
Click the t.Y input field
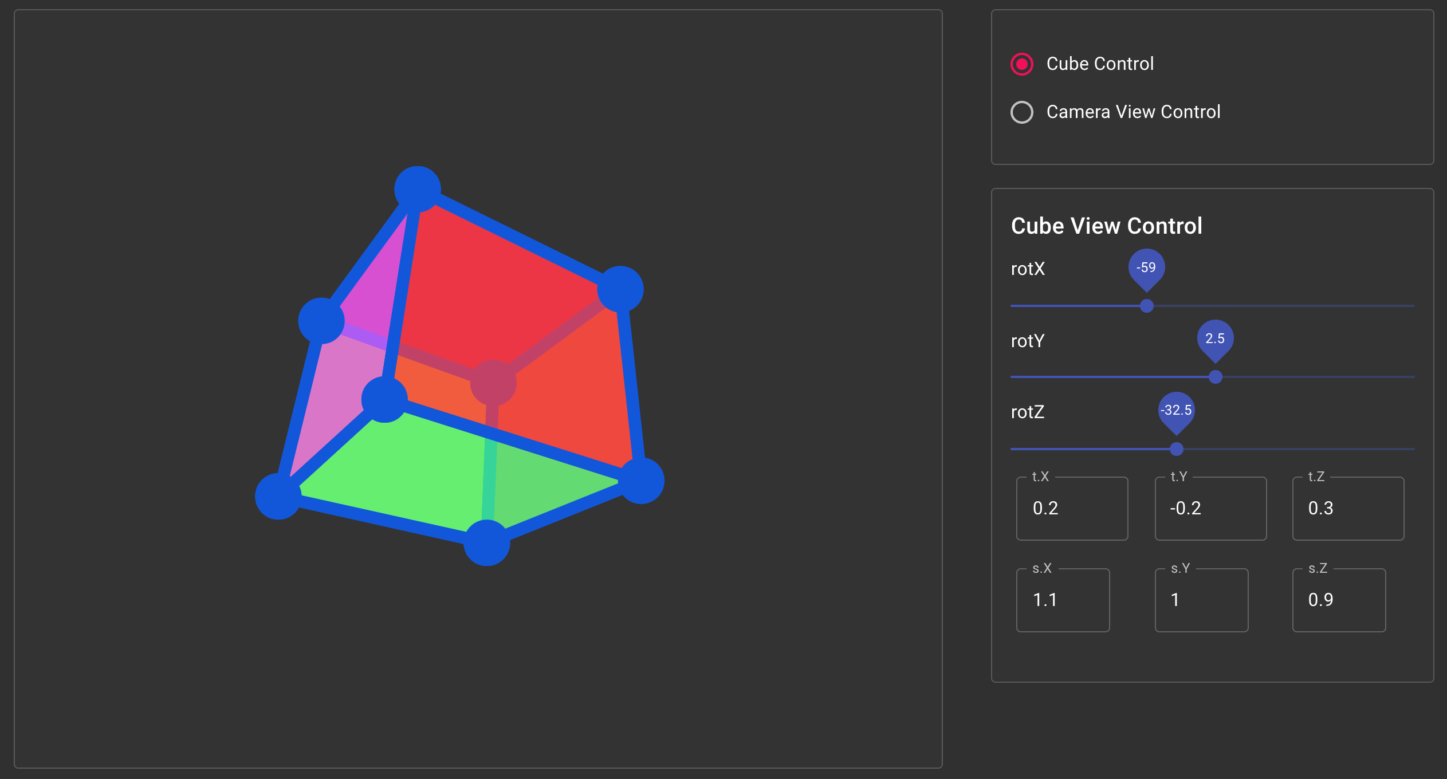point(1210,509)
